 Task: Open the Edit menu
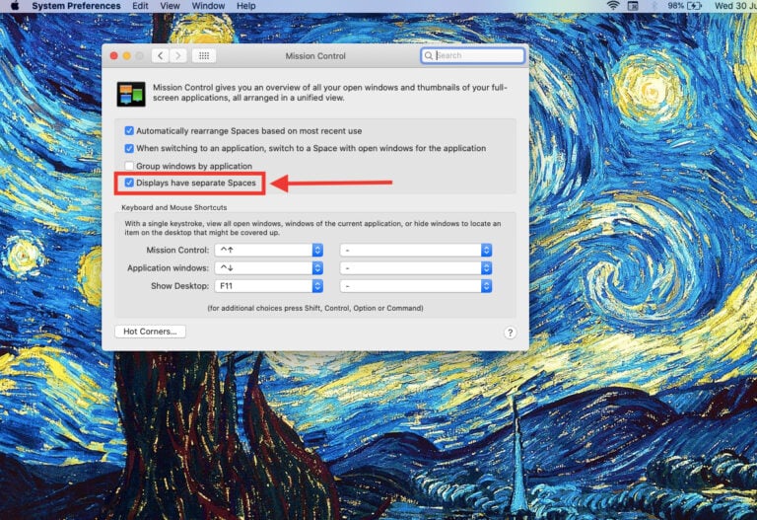[140, 6]
